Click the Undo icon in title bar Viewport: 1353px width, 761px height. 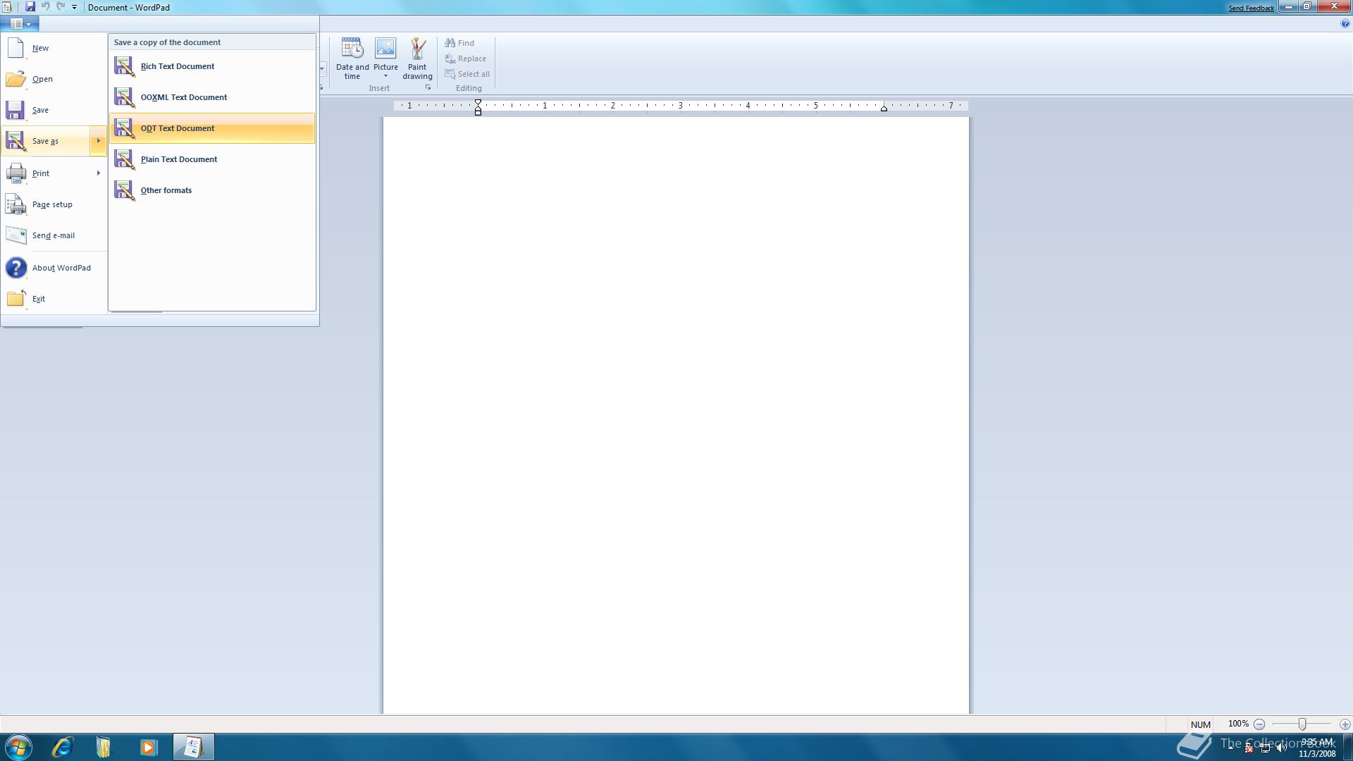46,6
